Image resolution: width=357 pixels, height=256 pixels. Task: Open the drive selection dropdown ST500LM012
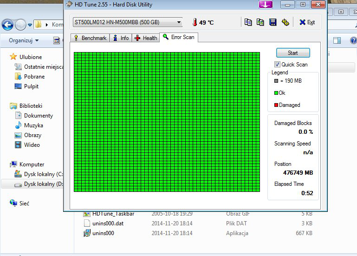click(128, 22)
